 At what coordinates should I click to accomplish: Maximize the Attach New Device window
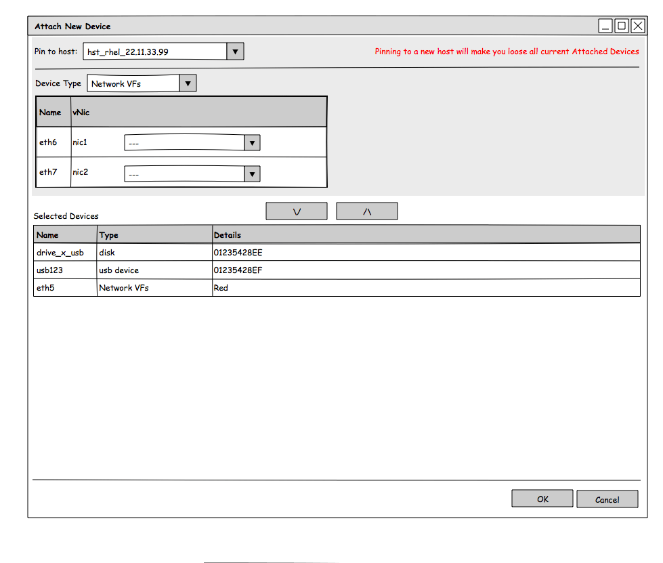pyautogui.click(x=621, y=26)
